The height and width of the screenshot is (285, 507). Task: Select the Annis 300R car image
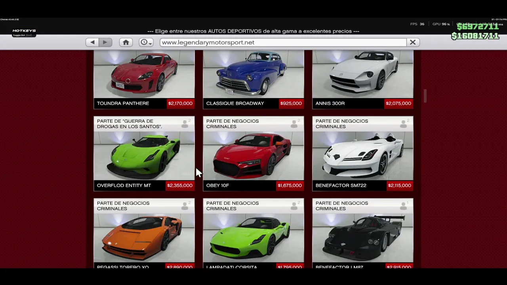pos(363,74)
